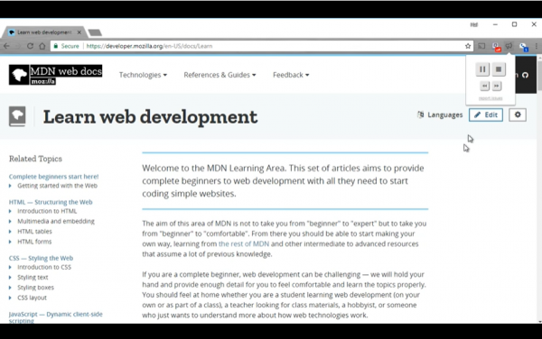Click the Cast icon in browser toolbar

[x=481, y=46]
